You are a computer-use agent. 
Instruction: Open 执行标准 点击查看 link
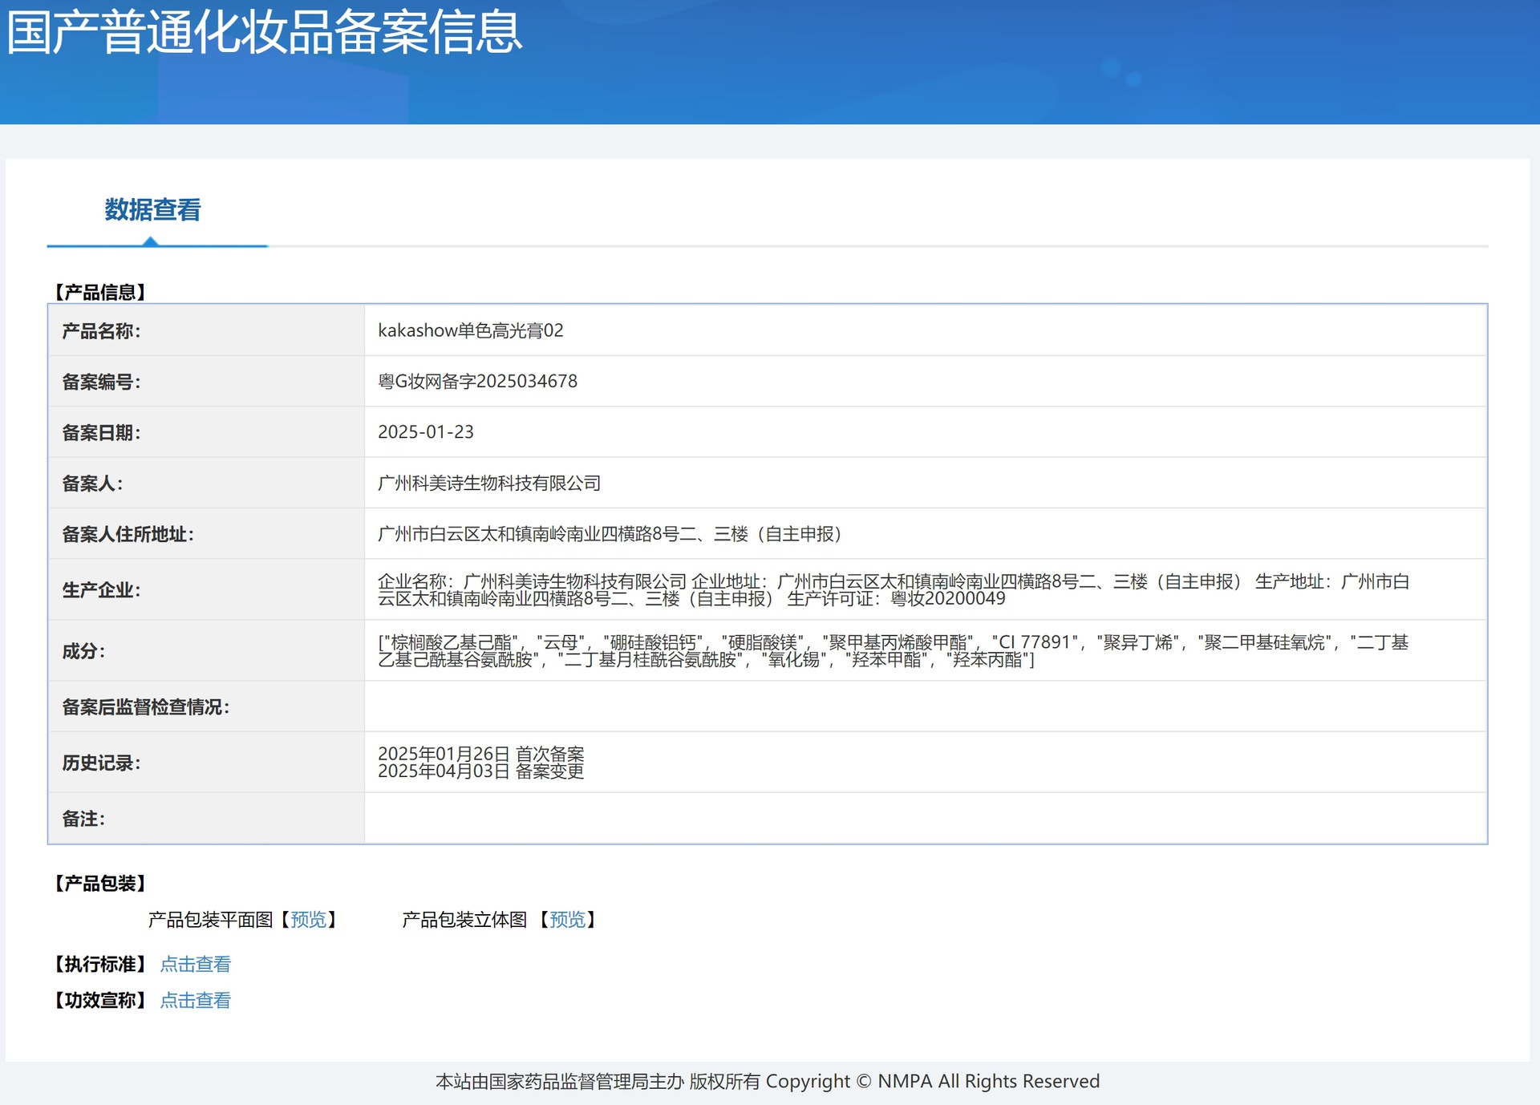point(195,964)
